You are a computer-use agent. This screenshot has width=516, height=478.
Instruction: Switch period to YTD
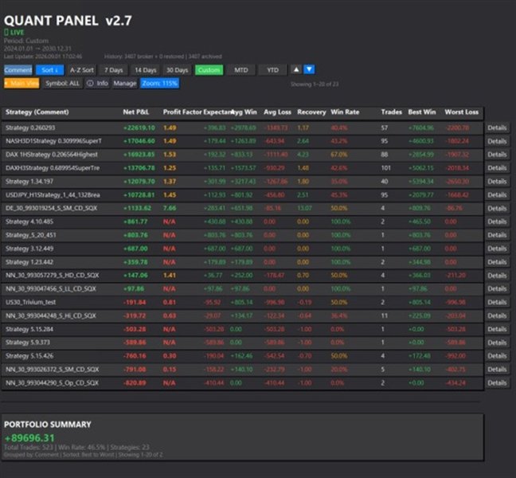(272, 70)
